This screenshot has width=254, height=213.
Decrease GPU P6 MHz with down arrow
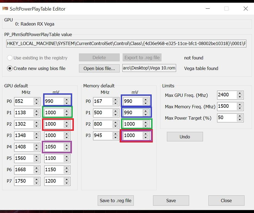click(x=37, y=172)
